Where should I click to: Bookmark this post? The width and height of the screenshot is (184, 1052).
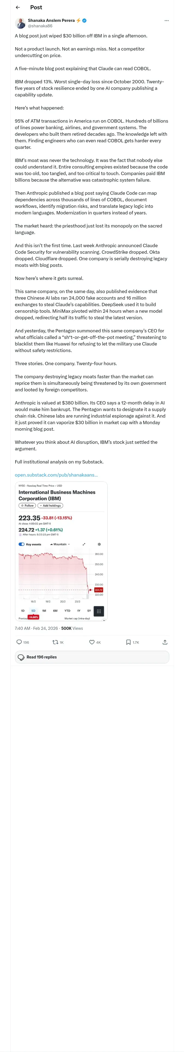[x=128, y=642]
